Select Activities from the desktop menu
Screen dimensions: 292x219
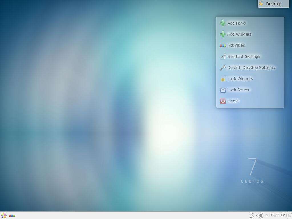(x=236, y=45)
